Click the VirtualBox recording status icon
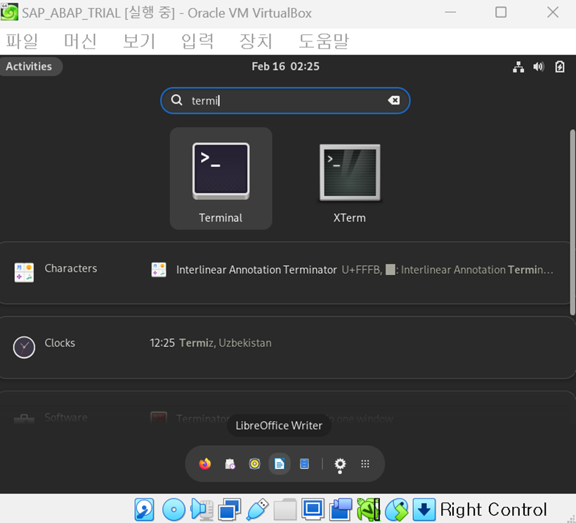 341,510
